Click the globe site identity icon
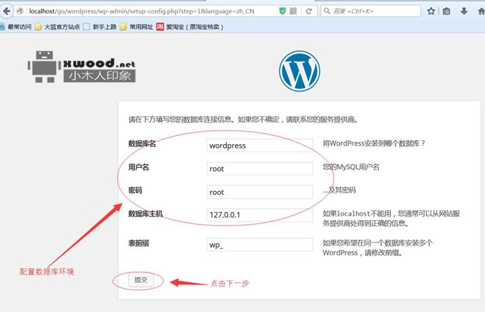This screenshot has height=312, width=485. coord(20,11)
